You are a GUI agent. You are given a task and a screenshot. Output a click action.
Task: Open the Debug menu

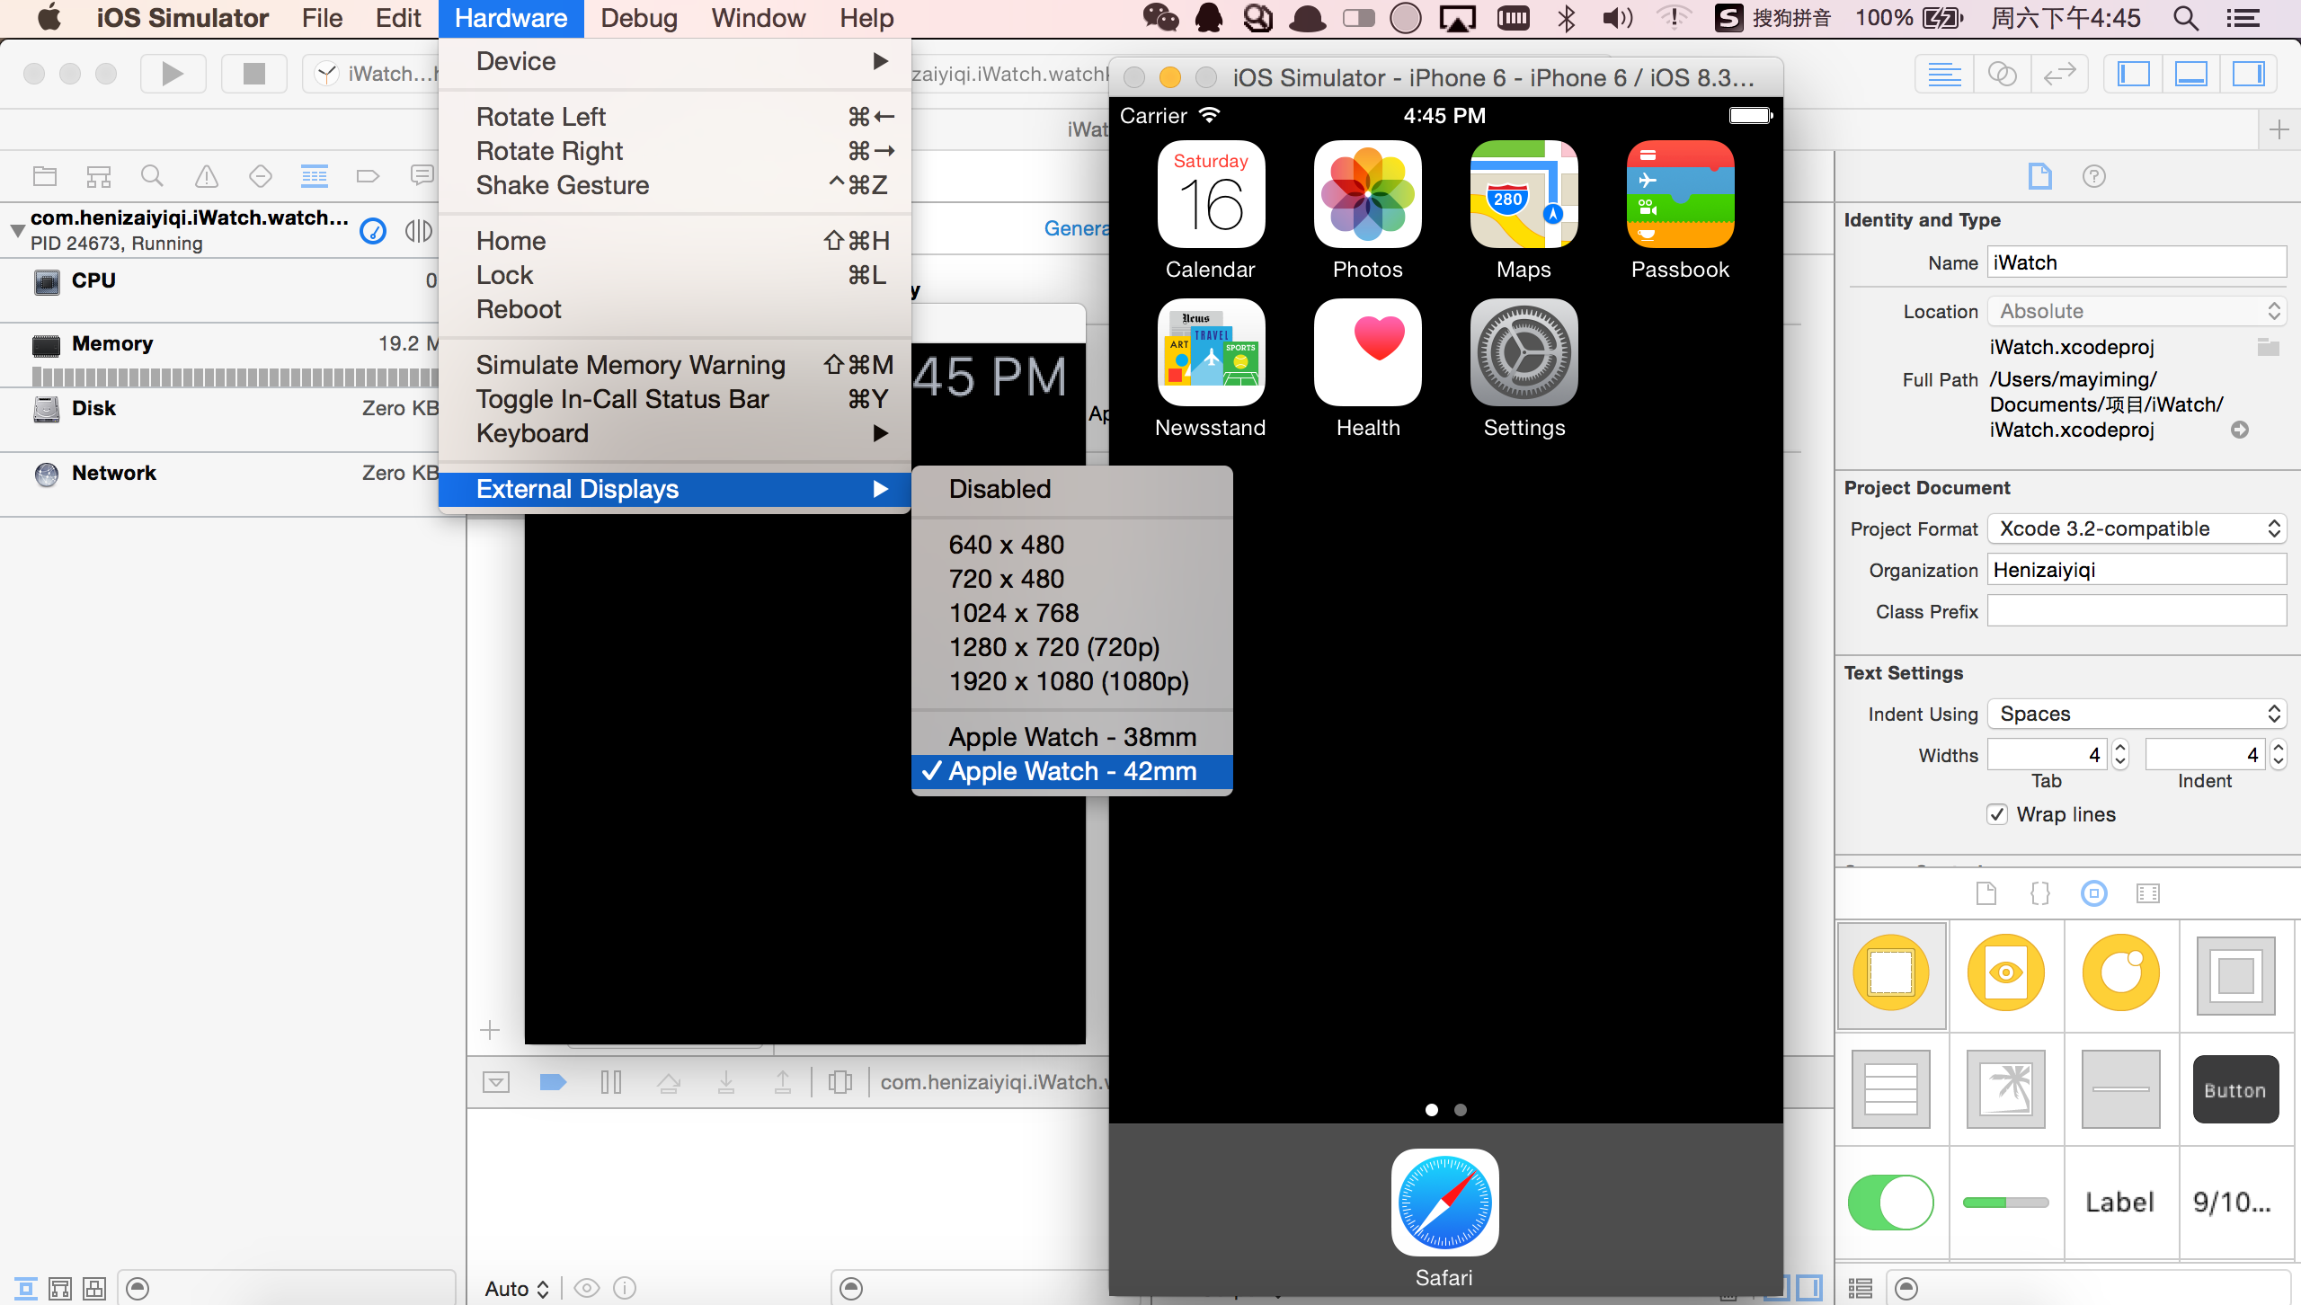(639, 18)
